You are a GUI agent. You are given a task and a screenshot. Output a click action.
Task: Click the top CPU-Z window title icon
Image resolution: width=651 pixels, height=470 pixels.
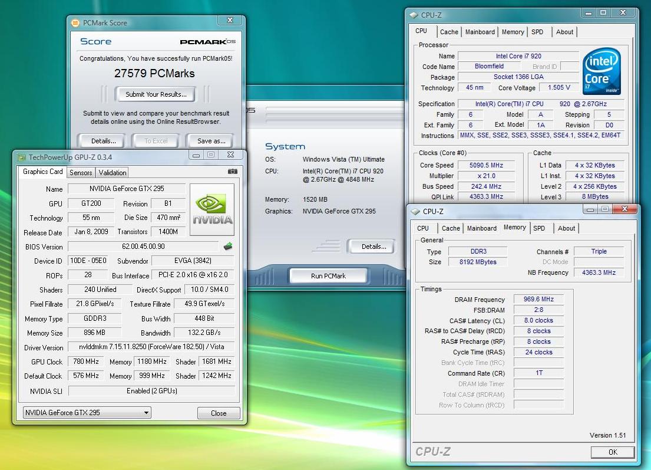click(414, 15)
